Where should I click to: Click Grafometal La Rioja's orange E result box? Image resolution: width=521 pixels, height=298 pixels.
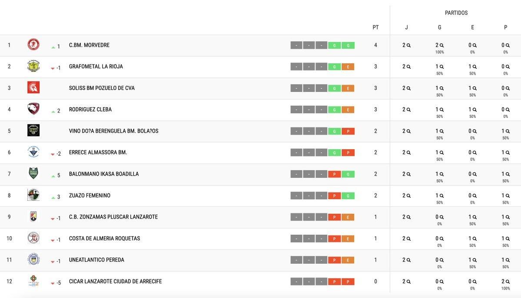[x=348, y=67]
